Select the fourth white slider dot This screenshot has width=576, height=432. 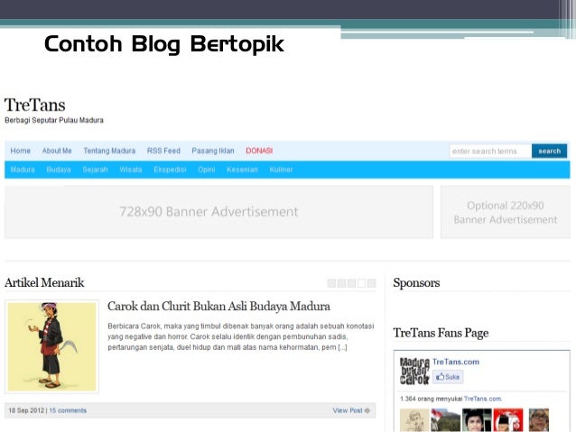[361, 283]
